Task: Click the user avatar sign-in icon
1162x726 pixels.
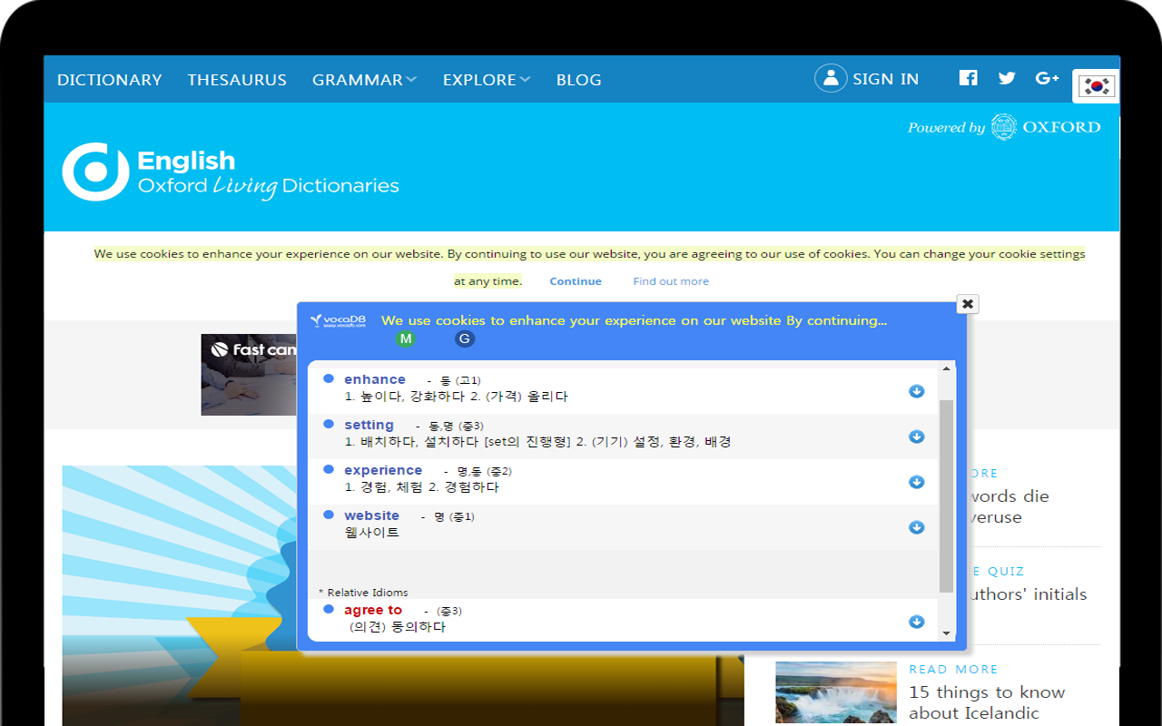Action: point(831,79)
